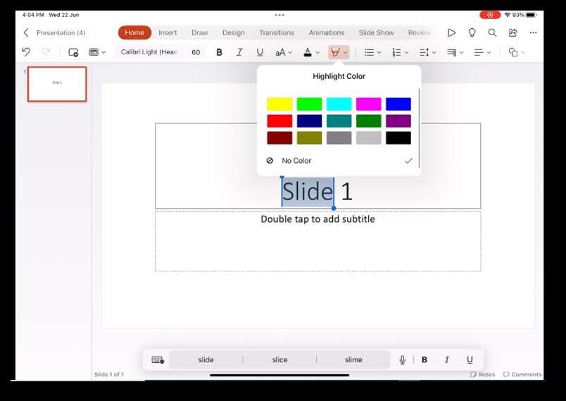Click the Undo arrow icon
Image resolution: width=566 pixels, height=401 pixels.
coord(26,52)
